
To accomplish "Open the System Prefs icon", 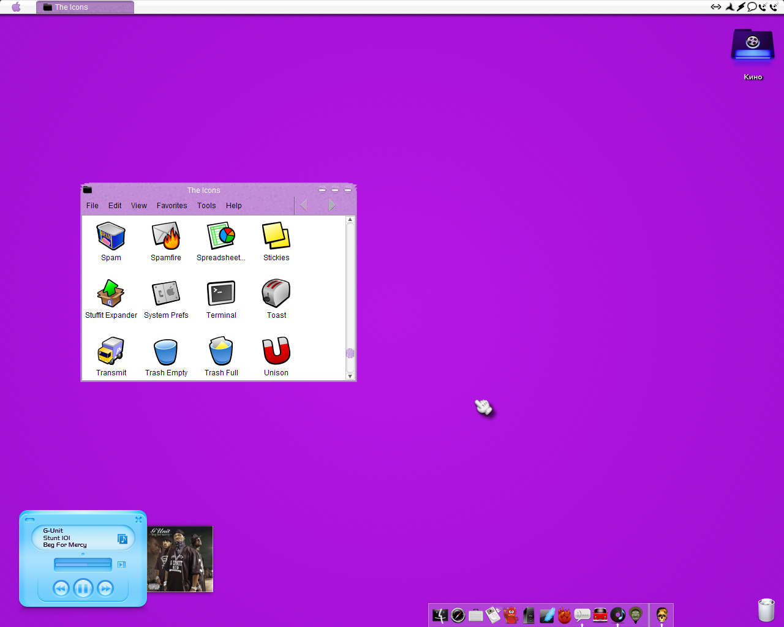I will pos(166,294).
